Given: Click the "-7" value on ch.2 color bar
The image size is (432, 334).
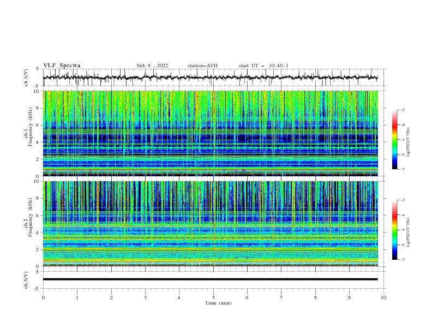Looking at the screenshot, I should (x=402, y=260).
